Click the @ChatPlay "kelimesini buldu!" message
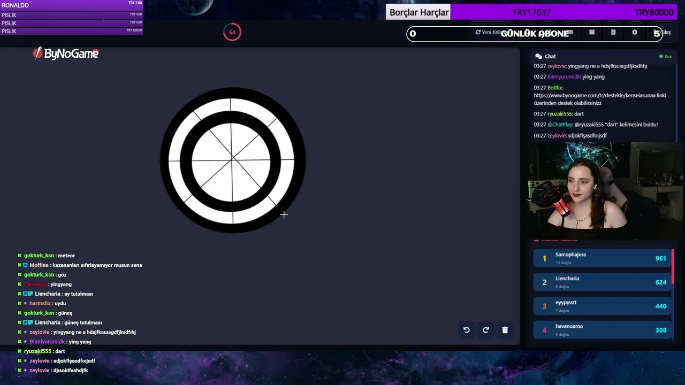Viewport: 685px width, 385px height. (596, 125)
